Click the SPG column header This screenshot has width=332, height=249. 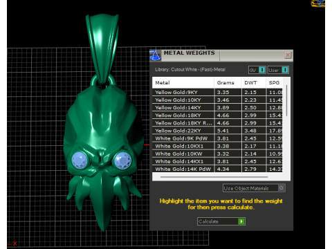[x=274, y=82]
